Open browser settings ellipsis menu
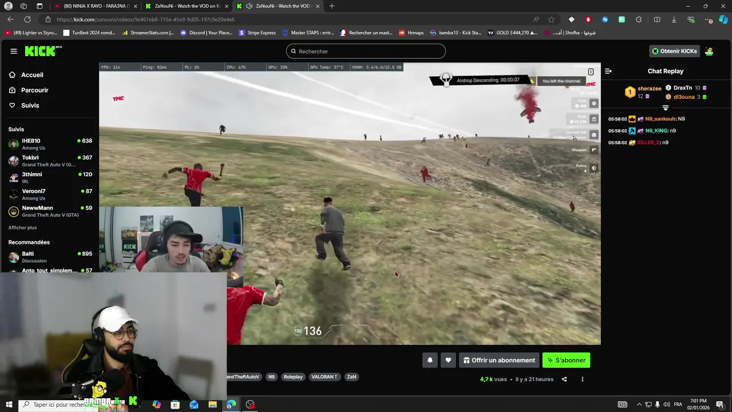732x412 pixels. (x=708, y=19)
